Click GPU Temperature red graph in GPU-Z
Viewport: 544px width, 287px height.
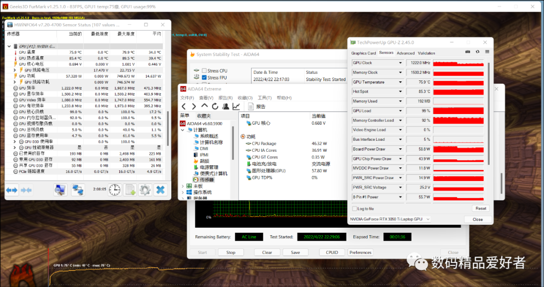tap(458, 82)
